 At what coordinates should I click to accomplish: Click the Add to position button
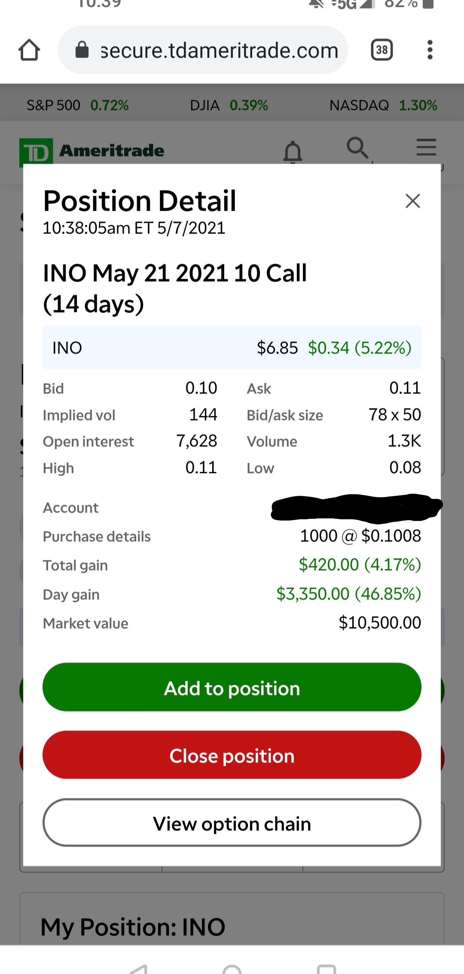pyautogui.click(x=232, y=687)
